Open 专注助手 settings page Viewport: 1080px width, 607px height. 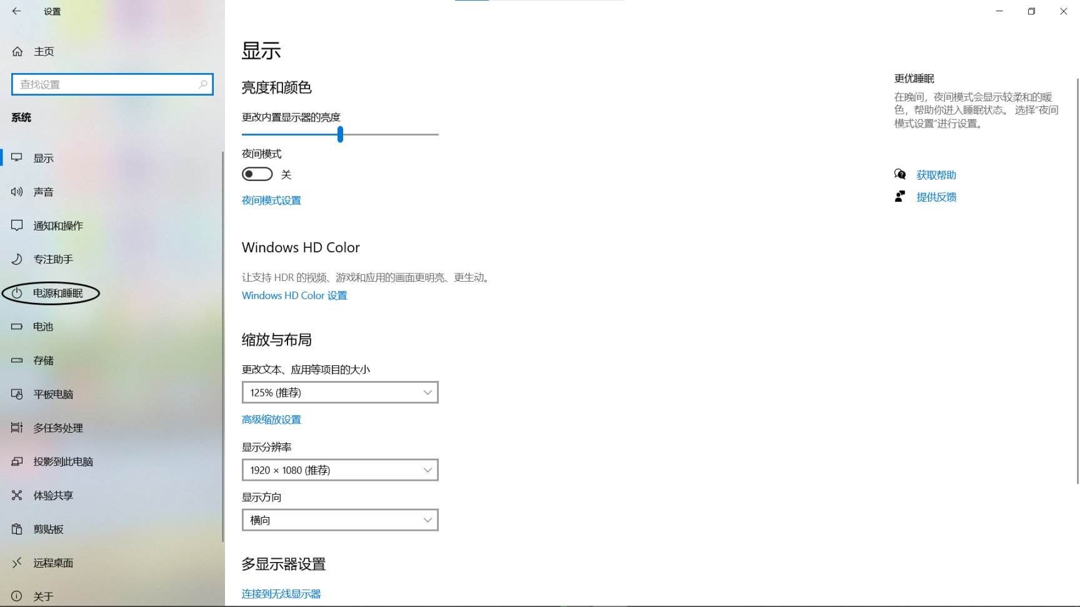(53, 259)
